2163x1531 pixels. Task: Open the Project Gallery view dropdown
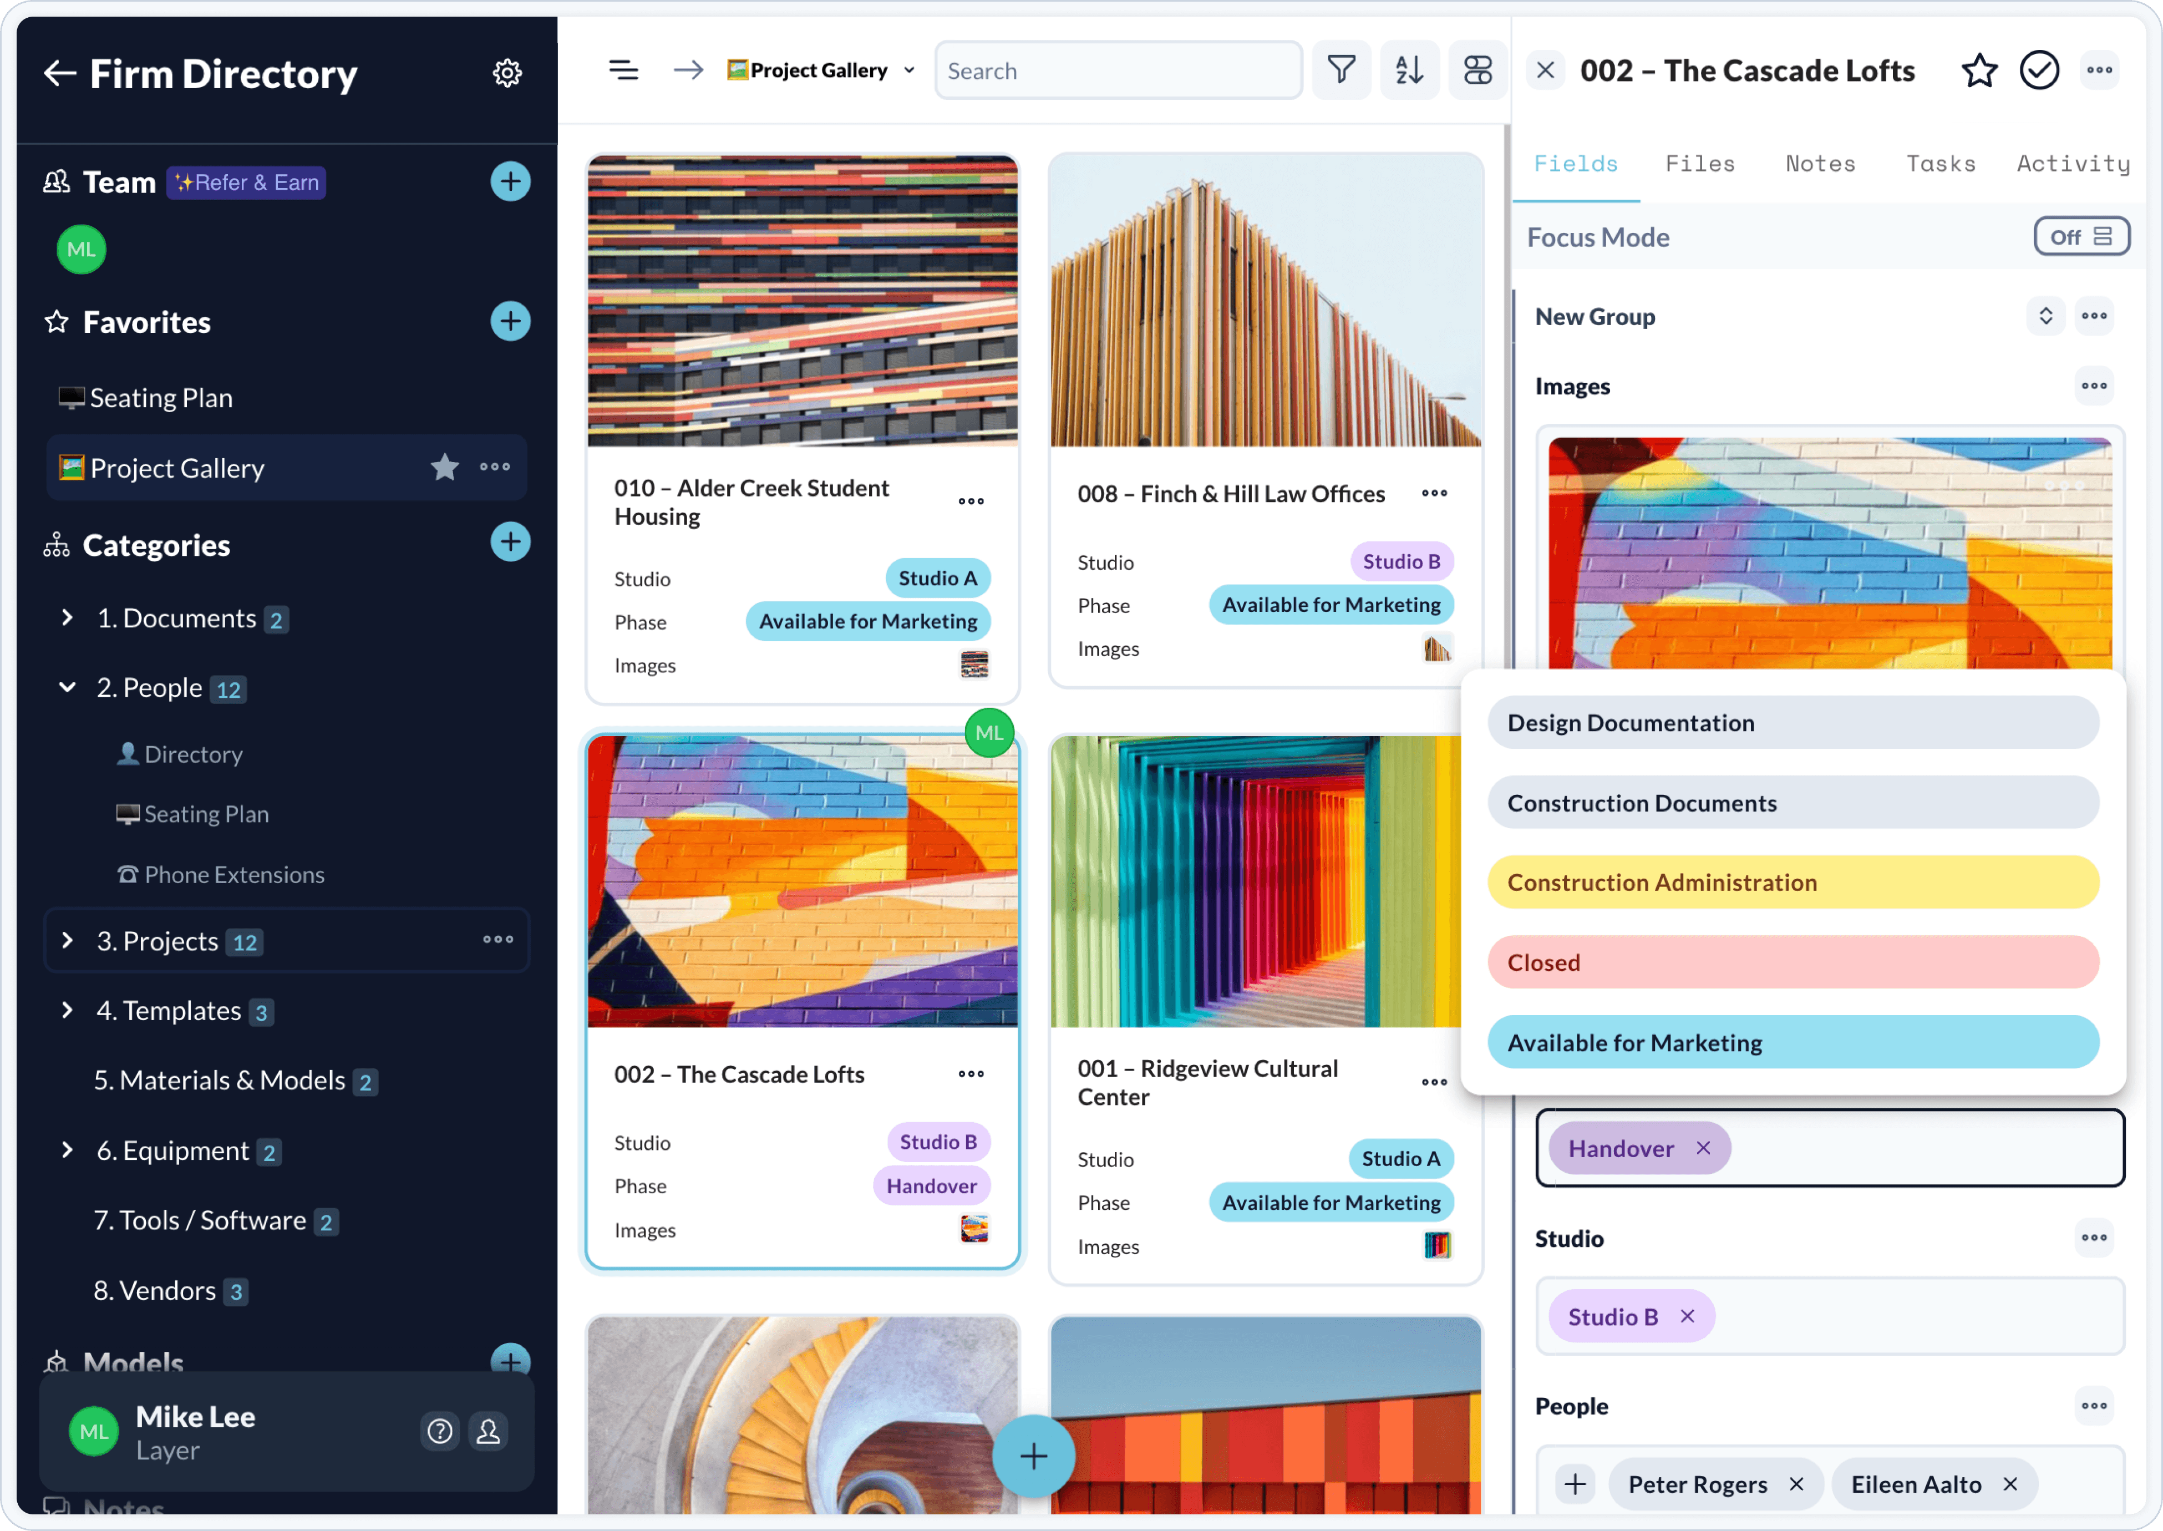pyautogui.click(x=821, y=70)
